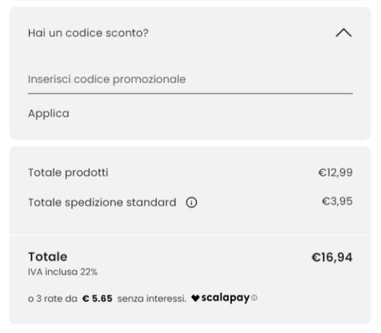Click the underline below the promo code field
381x333 pixels.
pos(189,93)
